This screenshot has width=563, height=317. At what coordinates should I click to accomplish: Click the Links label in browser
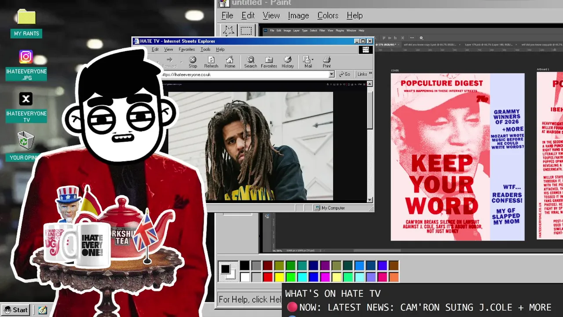click(x=362, y=74)
